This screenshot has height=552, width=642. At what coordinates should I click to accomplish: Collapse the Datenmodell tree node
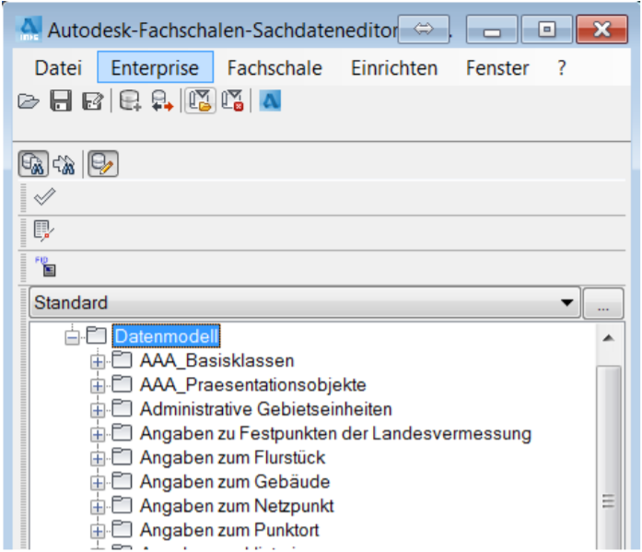(73, 337)
